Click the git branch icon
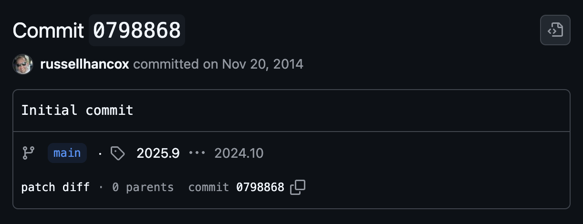 [x=29, y=153]
